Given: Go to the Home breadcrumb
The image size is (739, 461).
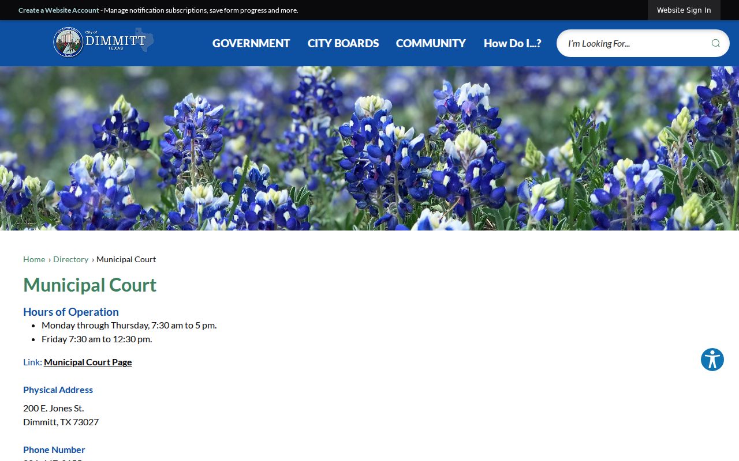Looking at the screenshot, I should [34, 259].
